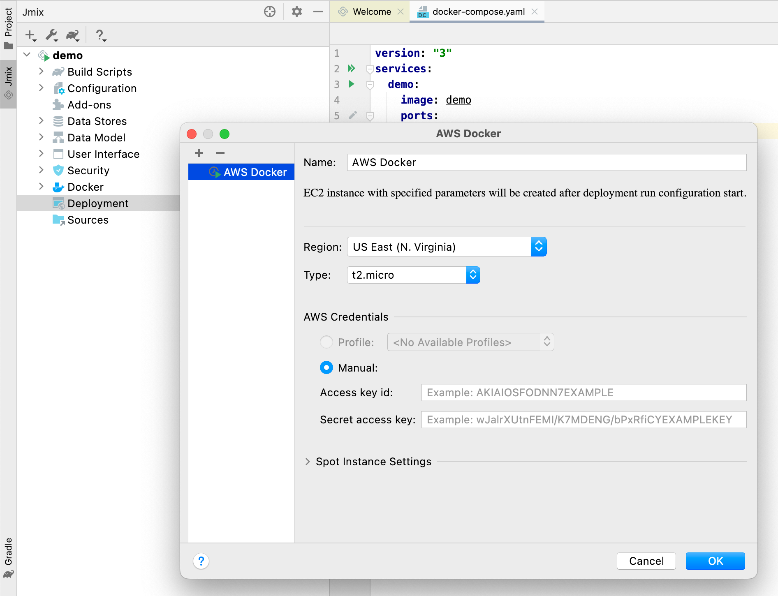
Task: Open the wrench settings icon in Jmix toolbar
Action: (52, 35)
